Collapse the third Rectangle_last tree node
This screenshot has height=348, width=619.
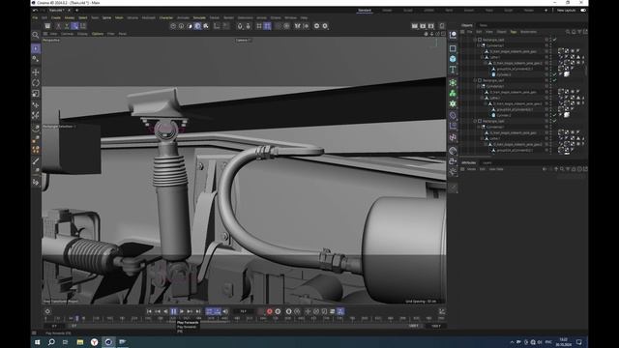pos(475,121)
